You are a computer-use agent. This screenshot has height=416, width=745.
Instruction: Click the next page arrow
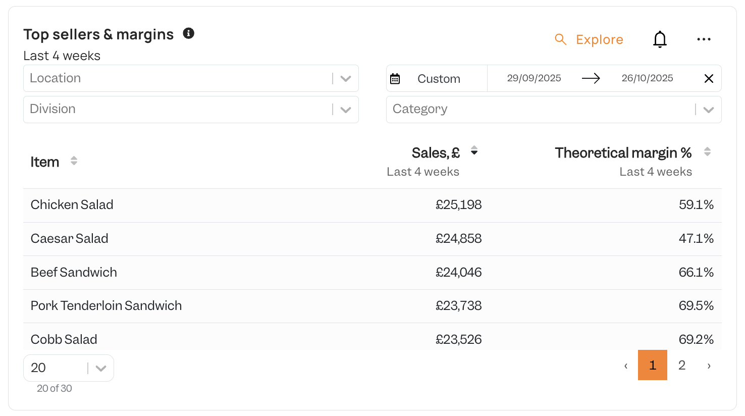point(709,366)
